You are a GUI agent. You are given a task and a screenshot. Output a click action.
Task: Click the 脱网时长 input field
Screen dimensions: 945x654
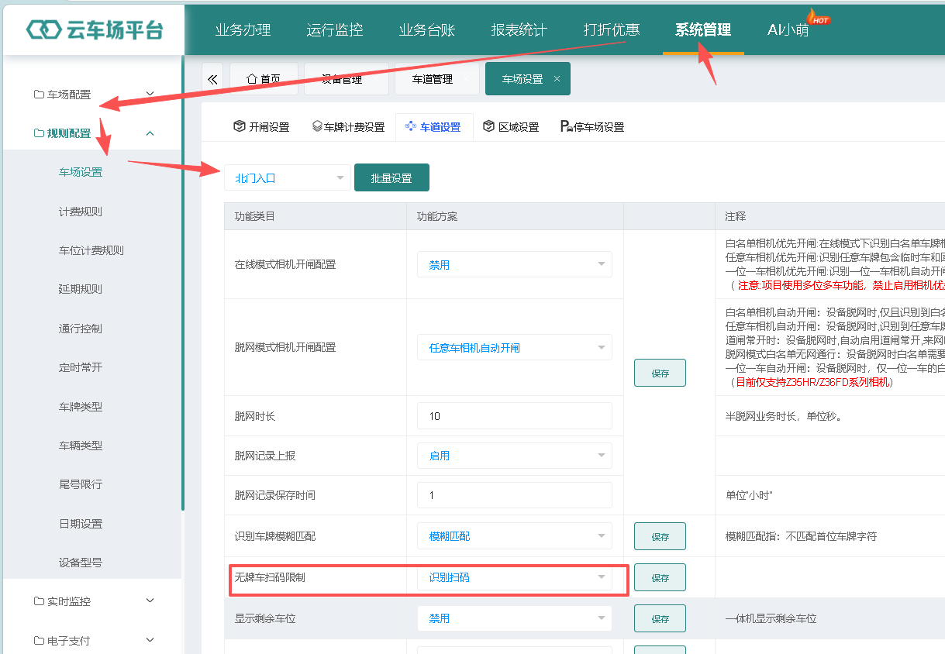(x=515, y=416)
